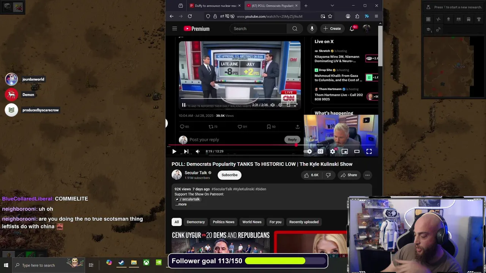
Task: Share the video using Share button
Action: point(349,175)
